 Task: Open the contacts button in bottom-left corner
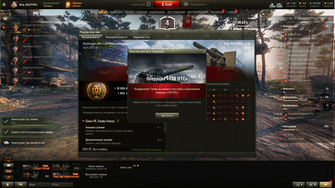pos(8,184)
